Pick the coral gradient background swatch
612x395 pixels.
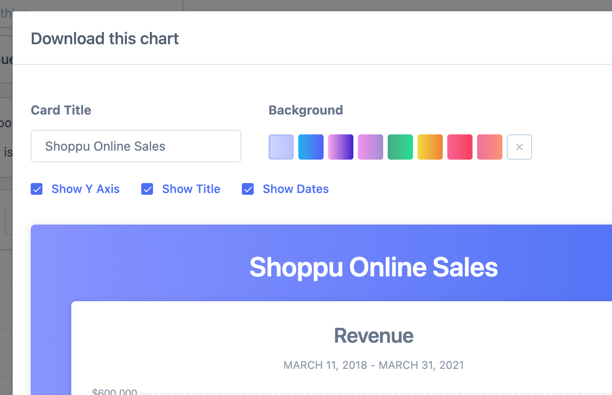point(489,147)
